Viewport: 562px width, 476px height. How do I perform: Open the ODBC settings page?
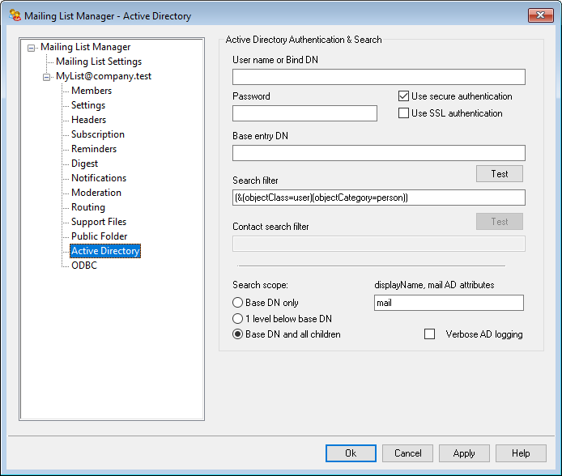(83, 266)
